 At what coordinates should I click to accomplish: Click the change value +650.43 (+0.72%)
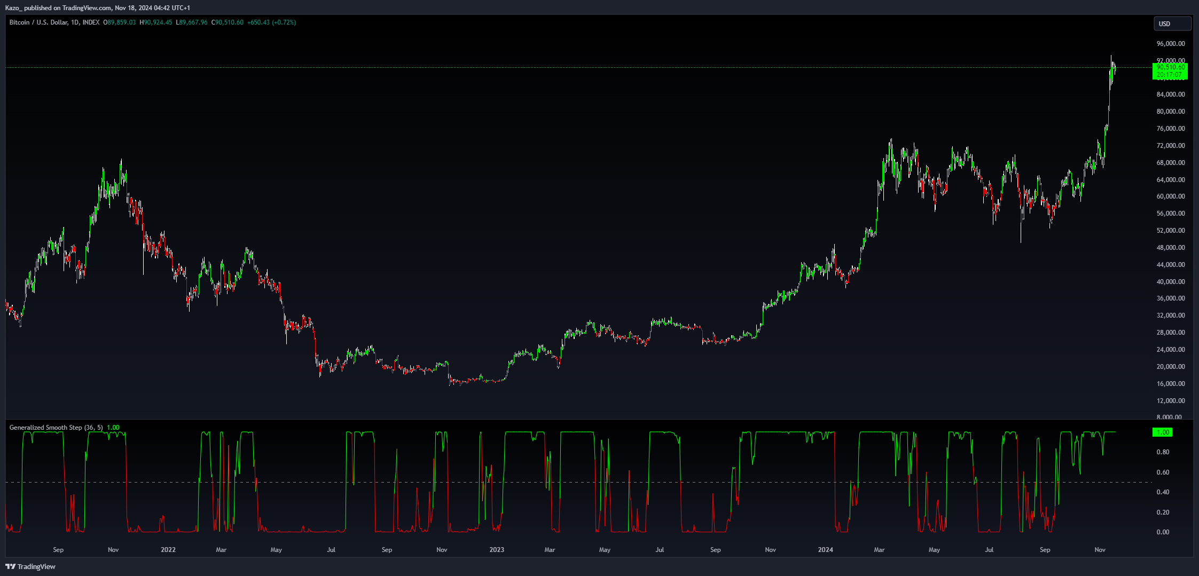(271, 22)
